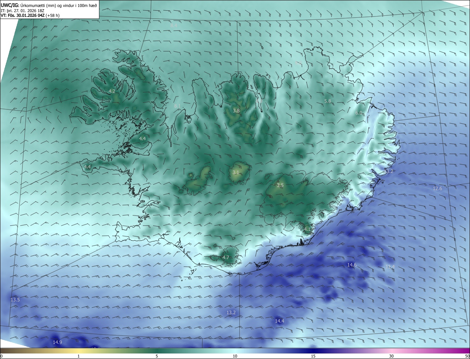This screenshot has width=470, height=359.
Task: Click the 14.4 value label
Action: coord(279,321)
